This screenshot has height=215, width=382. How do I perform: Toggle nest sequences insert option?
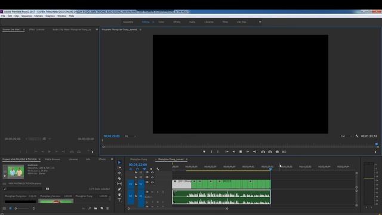pos(131,169)
